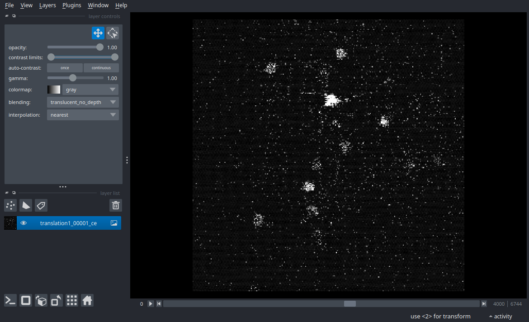The image size is (529, 322).
Task: Reset view with the home icon
Action: (x=87, y=300)
